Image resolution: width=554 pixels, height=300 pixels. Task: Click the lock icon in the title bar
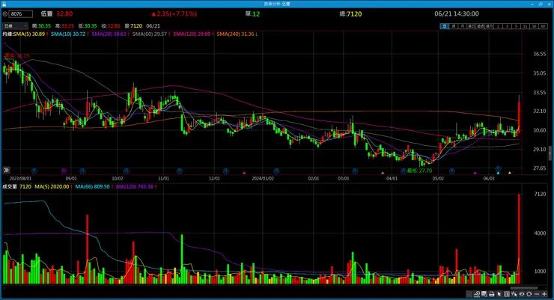4,4
